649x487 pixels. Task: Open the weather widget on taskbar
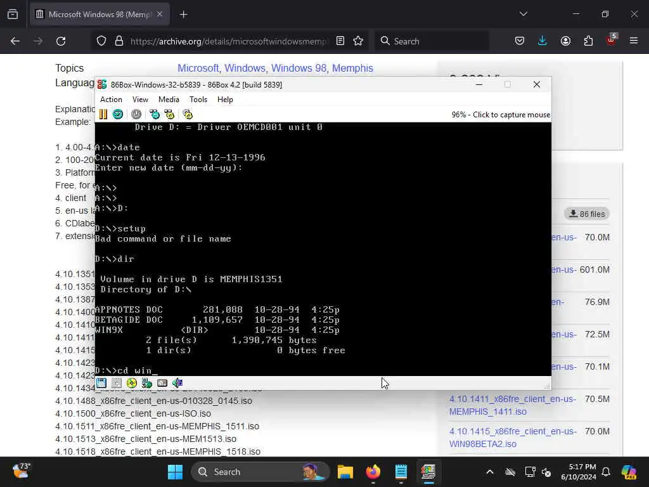point(20,471)
